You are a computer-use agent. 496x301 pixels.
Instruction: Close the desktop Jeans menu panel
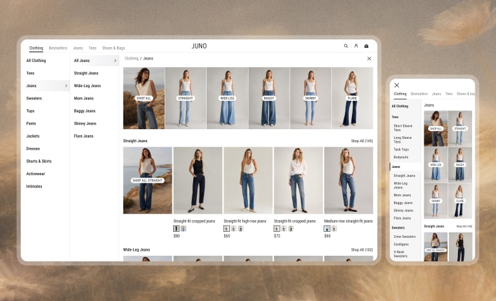click(369, 59)
